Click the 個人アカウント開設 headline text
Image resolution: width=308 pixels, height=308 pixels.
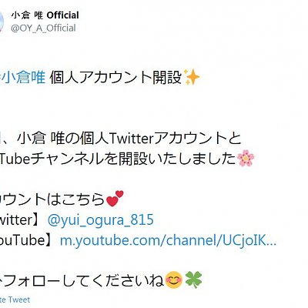[x=115, y=78]
